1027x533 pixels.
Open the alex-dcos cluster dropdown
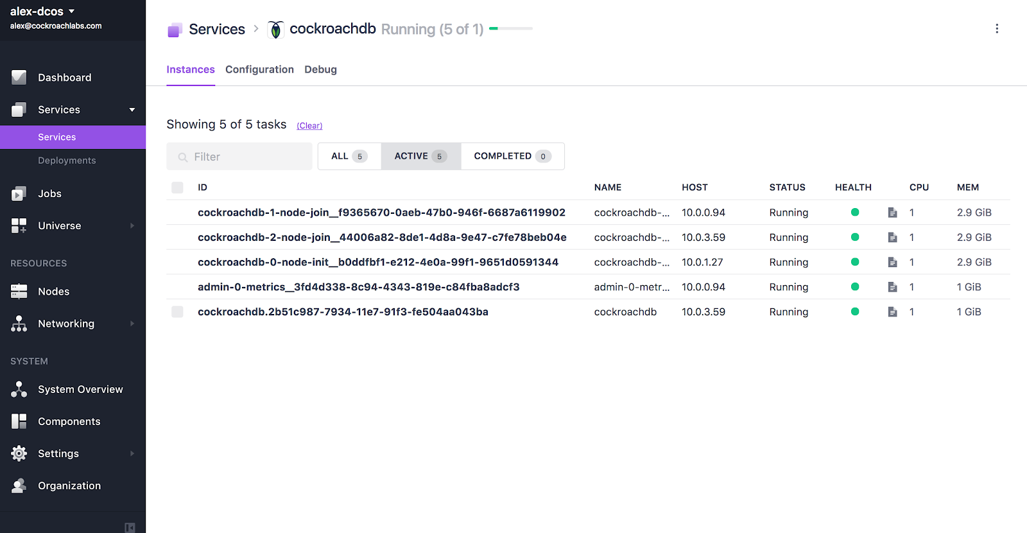point(42,12)
